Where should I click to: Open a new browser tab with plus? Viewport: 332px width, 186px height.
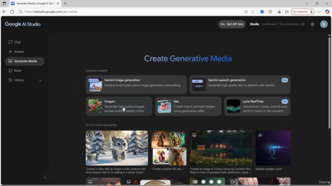click(65, 4)
